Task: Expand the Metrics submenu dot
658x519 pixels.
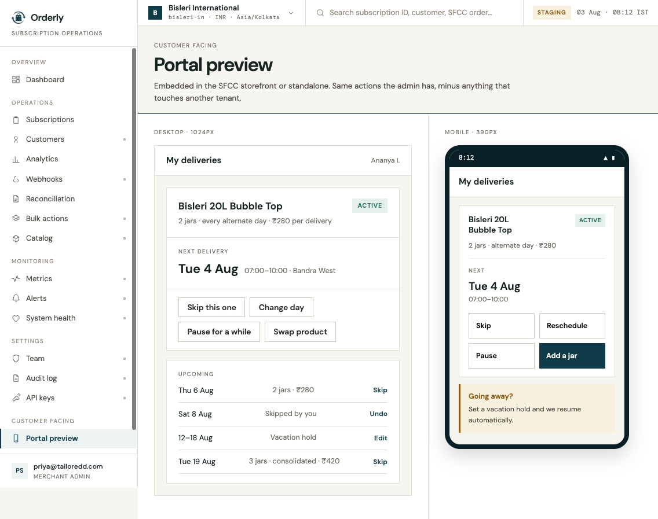Action: (125, 279)
